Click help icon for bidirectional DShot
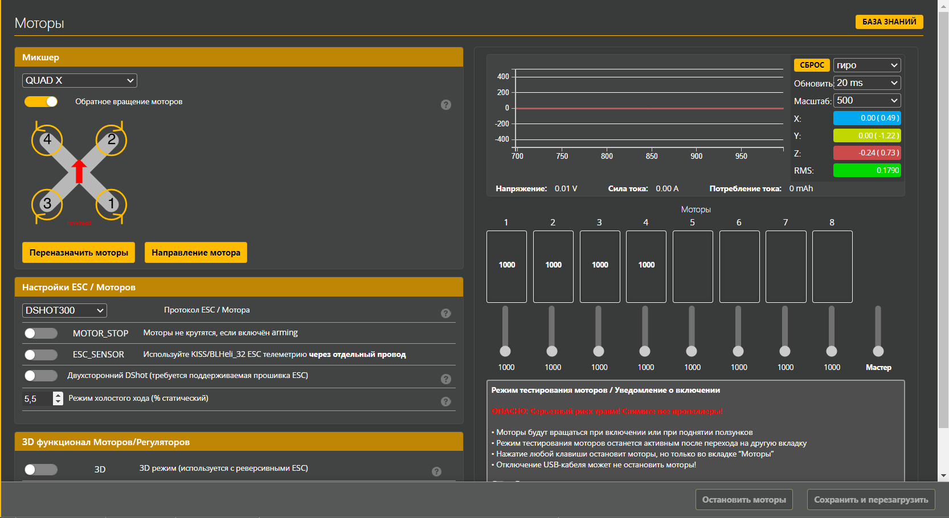 point(446,379)
